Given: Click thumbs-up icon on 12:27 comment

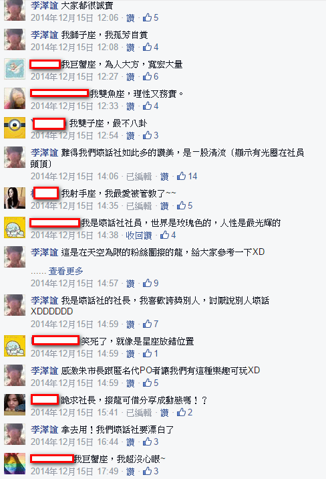Looking at the screenshot, I should pos(147,76).
